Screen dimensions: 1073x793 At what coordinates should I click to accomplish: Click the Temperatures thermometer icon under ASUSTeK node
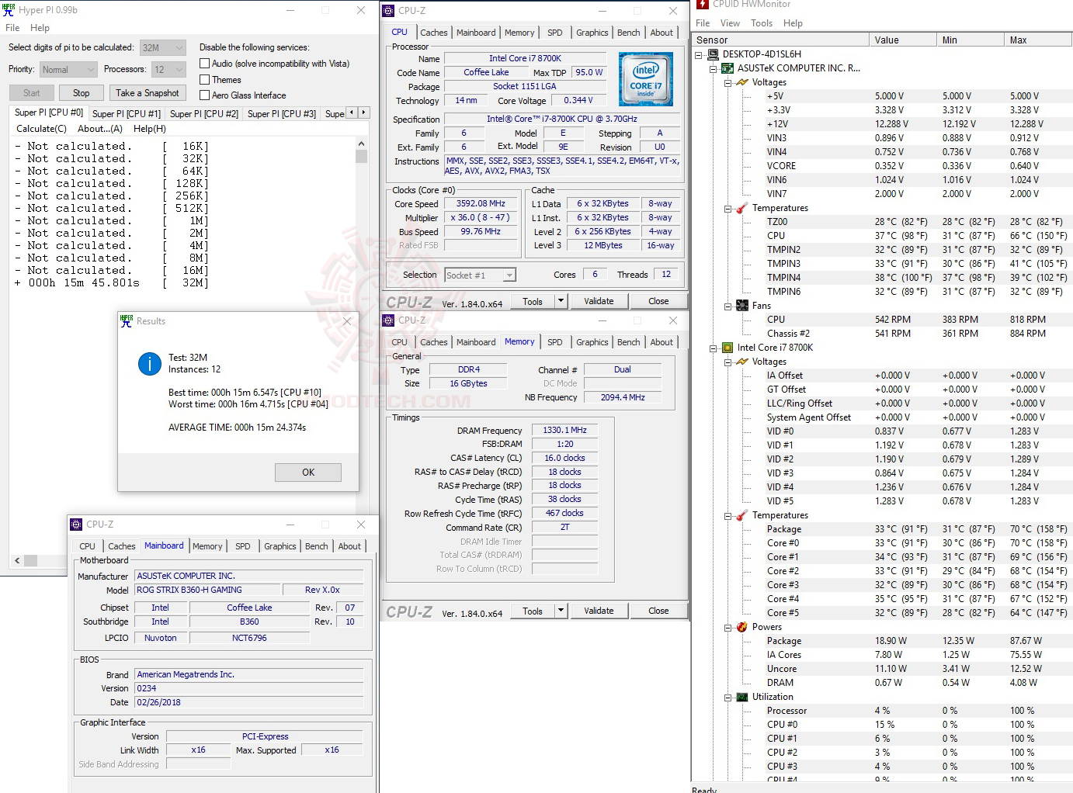coord(742,208)
